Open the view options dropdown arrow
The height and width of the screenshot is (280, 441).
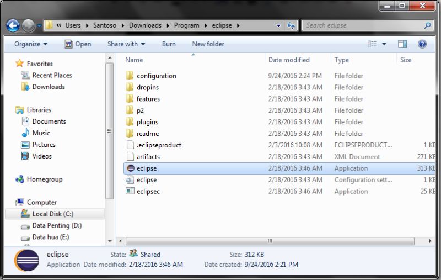point(384,44)
